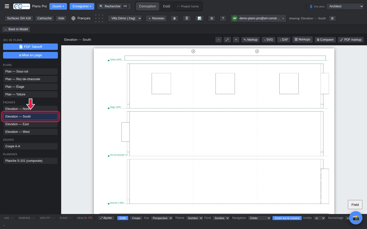The width and height of the screenshot is (367, 229).
Task: Click Back to Model button
Action: pos(16,29)
